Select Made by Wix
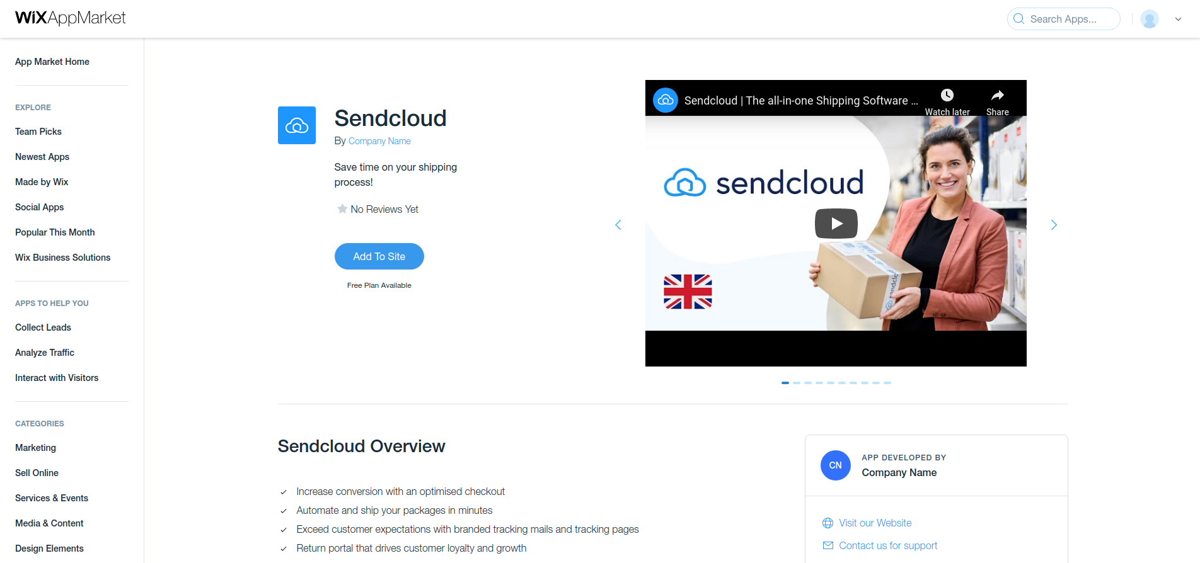The image size is (1200, 563). 42,182
